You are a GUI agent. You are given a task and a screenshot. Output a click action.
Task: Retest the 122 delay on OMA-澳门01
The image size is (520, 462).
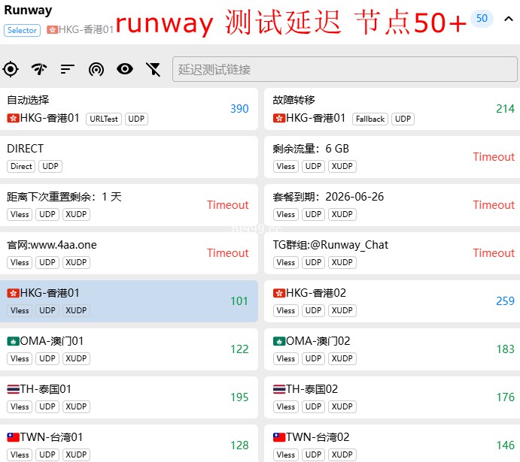click(239, 349)
